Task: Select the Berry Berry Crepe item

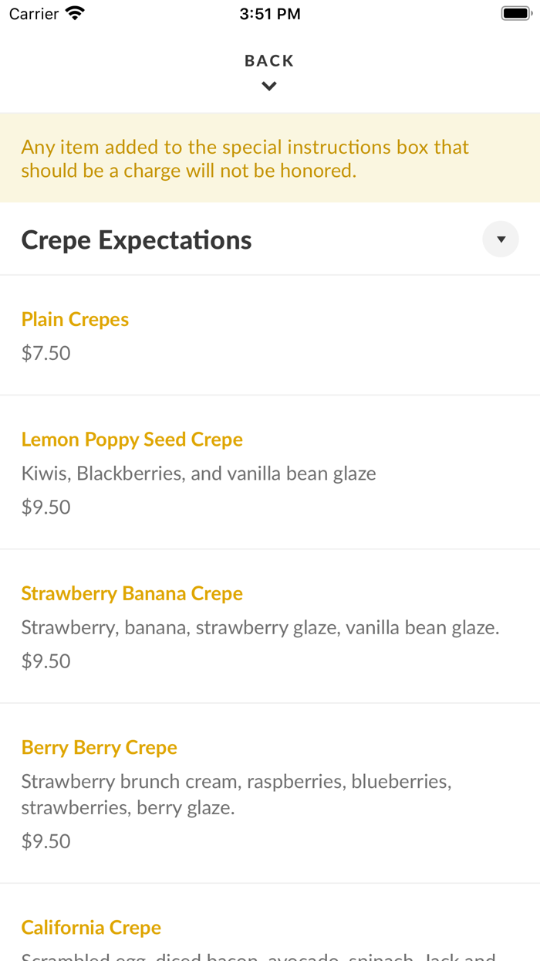Action: [x=100, y=747]
